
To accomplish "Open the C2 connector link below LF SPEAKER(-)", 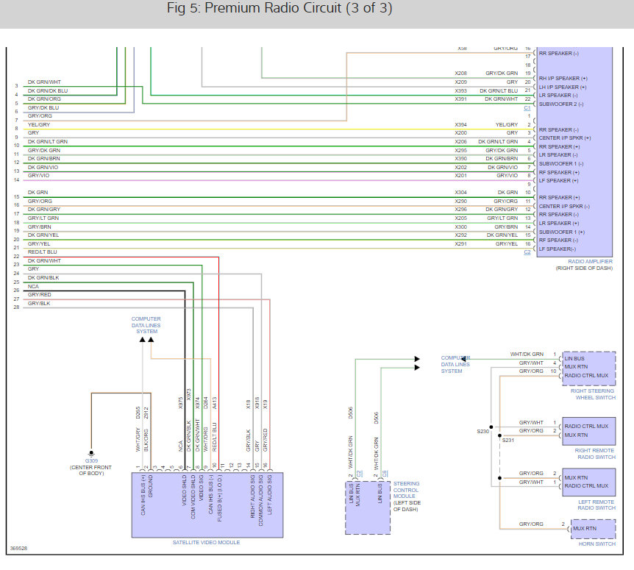I will coord(527,252).
